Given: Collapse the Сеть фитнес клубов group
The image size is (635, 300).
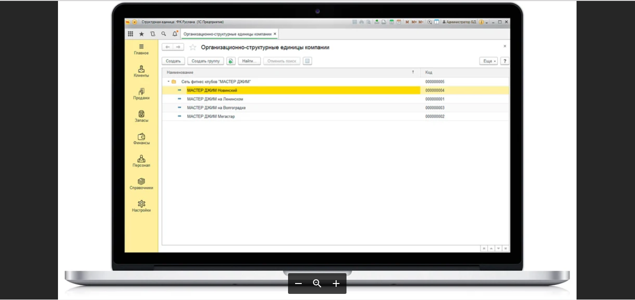Looking at the screenshot, I should 168,82.
